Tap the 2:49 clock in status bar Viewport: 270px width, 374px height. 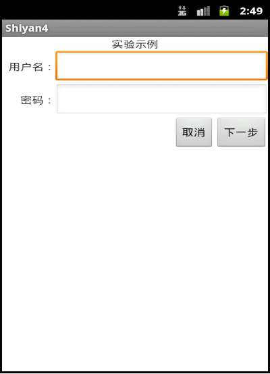[x=251, y=11]
